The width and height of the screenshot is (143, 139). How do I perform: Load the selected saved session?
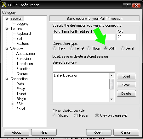126,76
